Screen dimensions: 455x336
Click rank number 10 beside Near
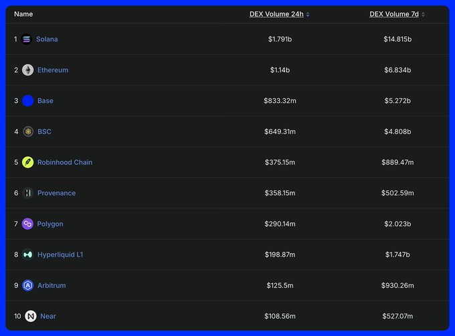17,316
